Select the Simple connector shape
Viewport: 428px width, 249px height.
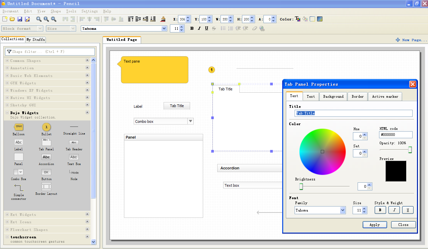tap(19, 187)
